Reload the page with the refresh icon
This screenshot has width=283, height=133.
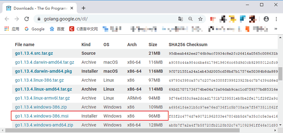[27, 19]
